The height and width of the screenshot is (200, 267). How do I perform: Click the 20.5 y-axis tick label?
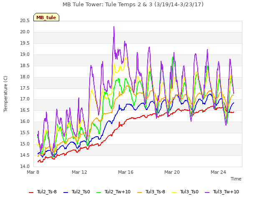[25, 21]
